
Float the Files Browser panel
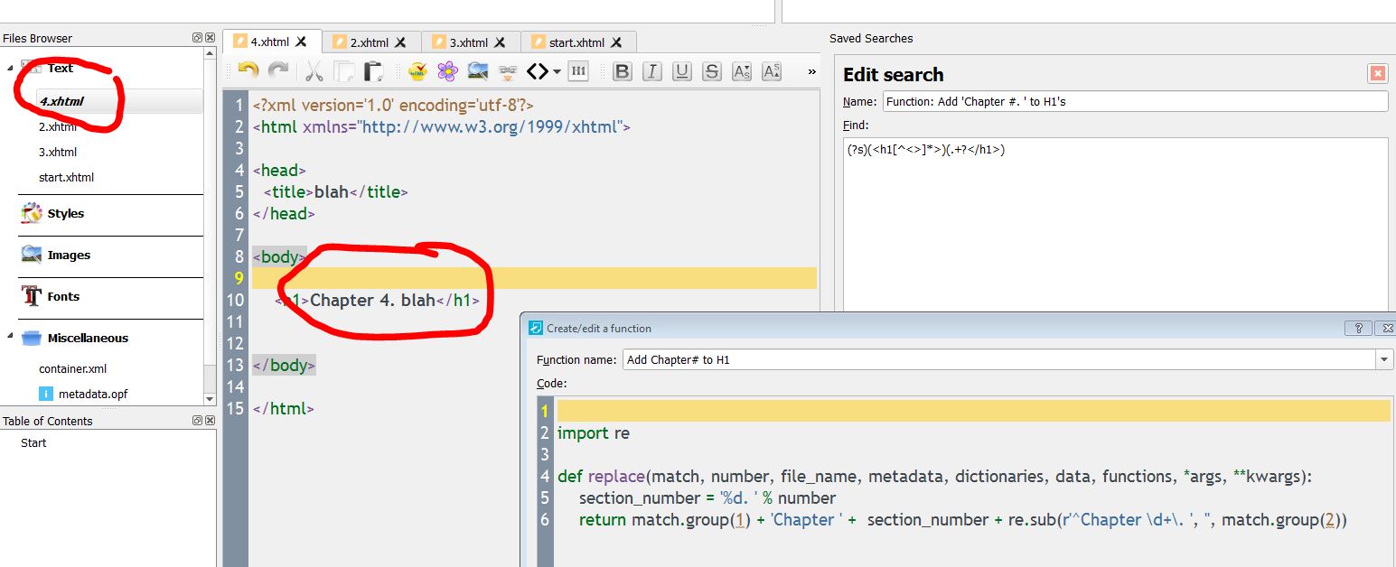(197, 38)
